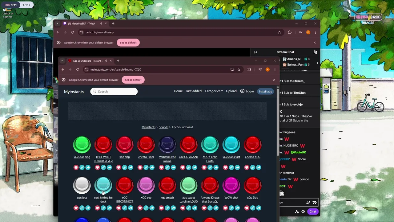Open celebration icon in Twitch chat input
Screen dimensions: 394x222
point(308,203)
